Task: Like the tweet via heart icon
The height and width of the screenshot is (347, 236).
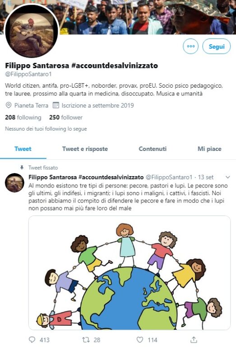Action: pos(139,339)
